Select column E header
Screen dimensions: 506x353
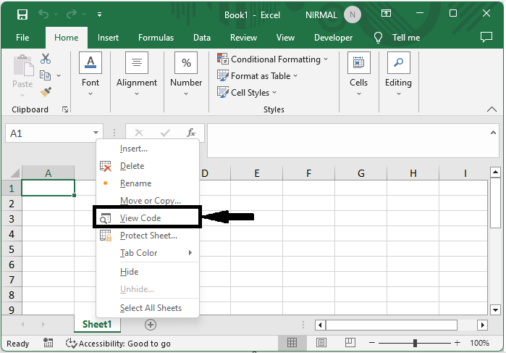pos(256,173)
